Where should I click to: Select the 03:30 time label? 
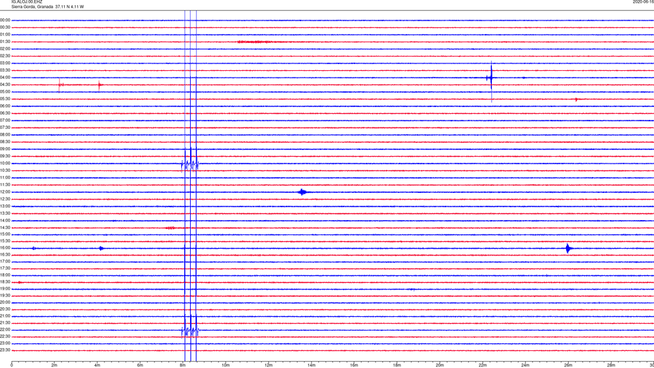click(5, 70)
